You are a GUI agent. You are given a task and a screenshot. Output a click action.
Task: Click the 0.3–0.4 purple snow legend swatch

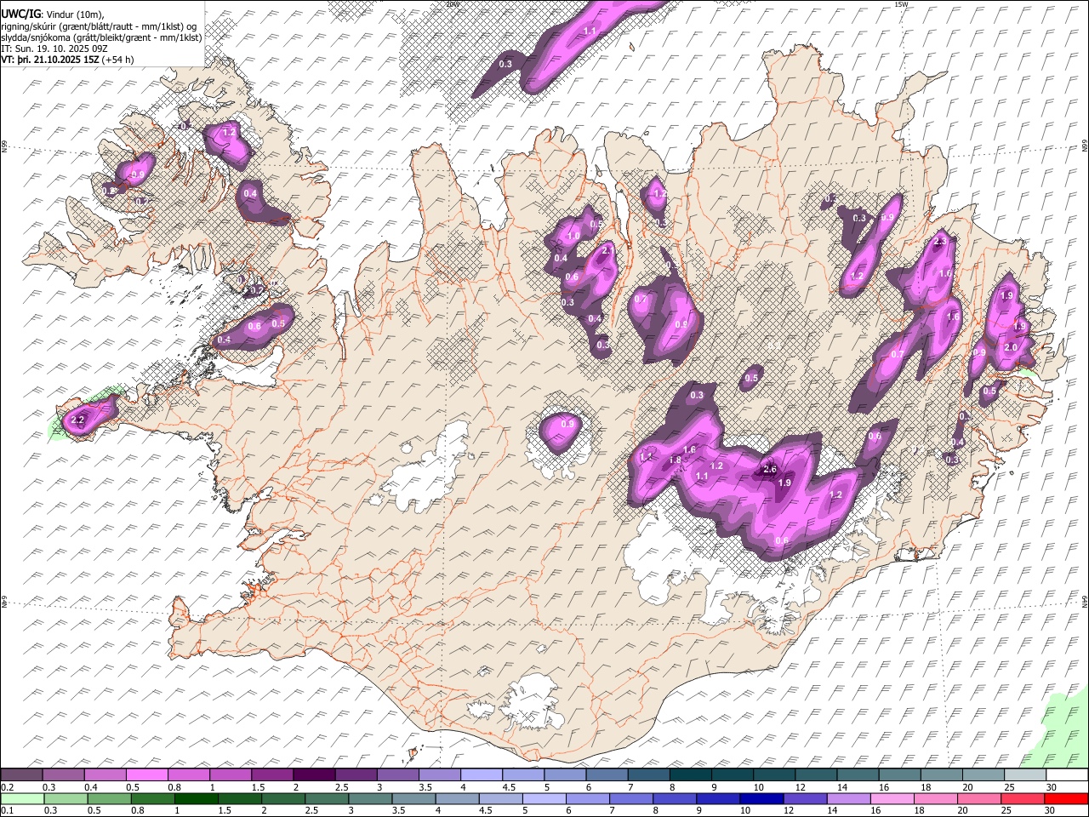point(63,774)
